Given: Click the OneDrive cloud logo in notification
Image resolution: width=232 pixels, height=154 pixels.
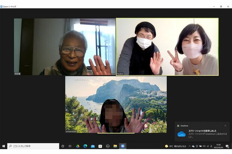Looking at the screenshot, I should (181, 134).
